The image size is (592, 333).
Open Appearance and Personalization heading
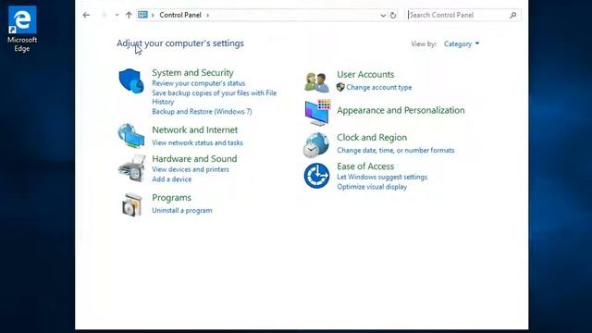tap(401, 110)
